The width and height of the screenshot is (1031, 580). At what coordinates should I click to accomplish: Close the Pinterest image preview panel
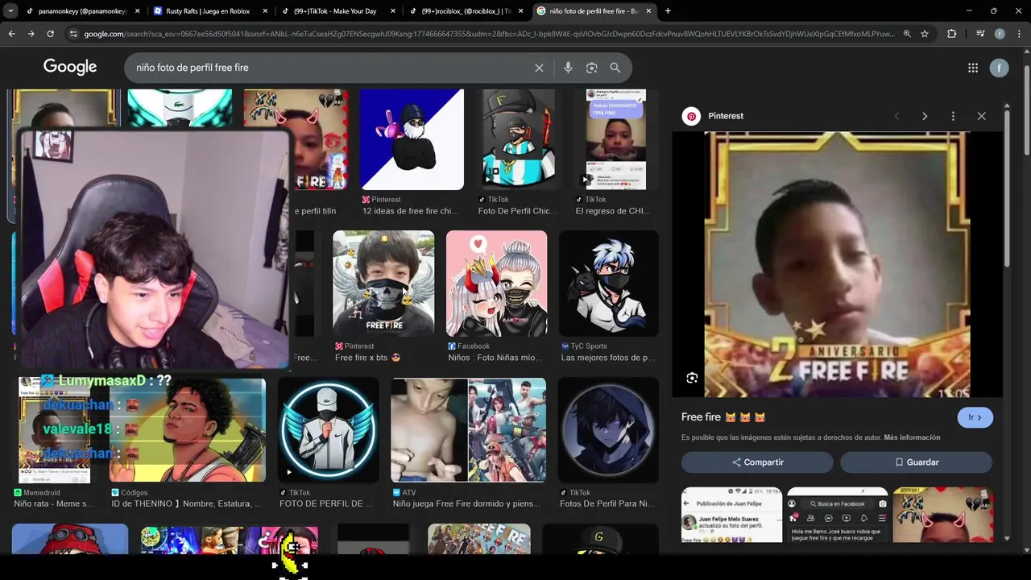click(981, 116)
